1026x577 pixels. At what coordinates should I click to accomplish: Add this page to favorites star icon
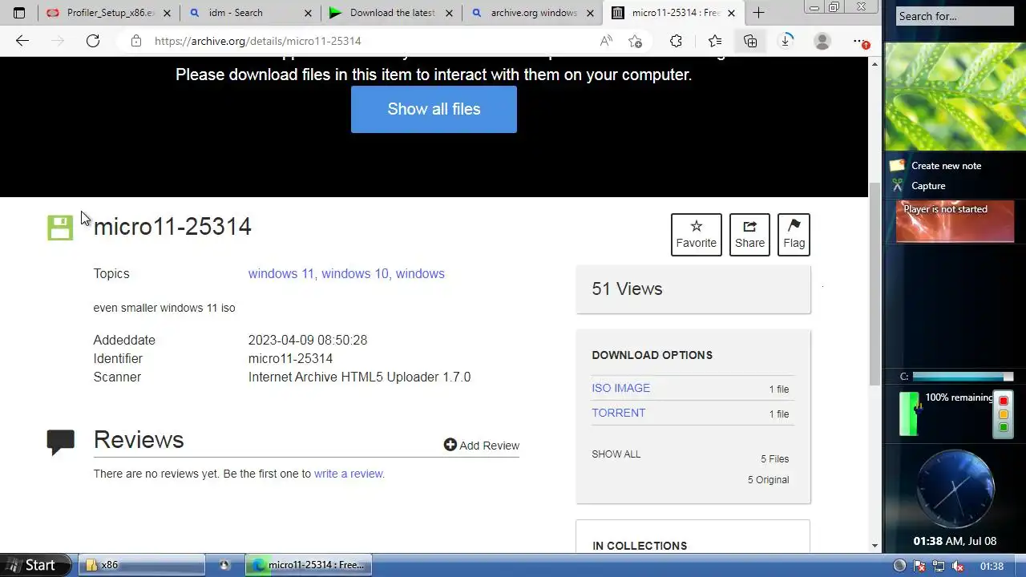coord(636,41)
